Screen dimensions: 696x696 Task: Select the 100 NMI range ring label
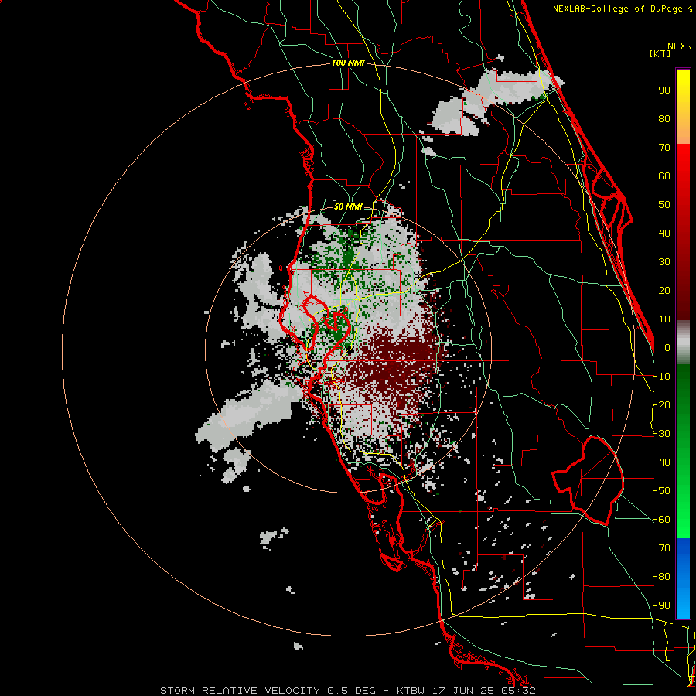click(x=348, y=63)
